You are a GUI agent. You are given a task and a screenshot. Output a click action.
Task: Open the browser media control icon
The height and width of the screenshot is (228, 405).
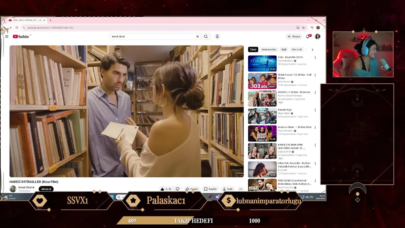[x=312, y=28]
